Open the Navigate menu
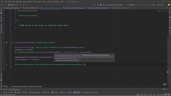This screenshot has height=96, width=171. point(19,2)
